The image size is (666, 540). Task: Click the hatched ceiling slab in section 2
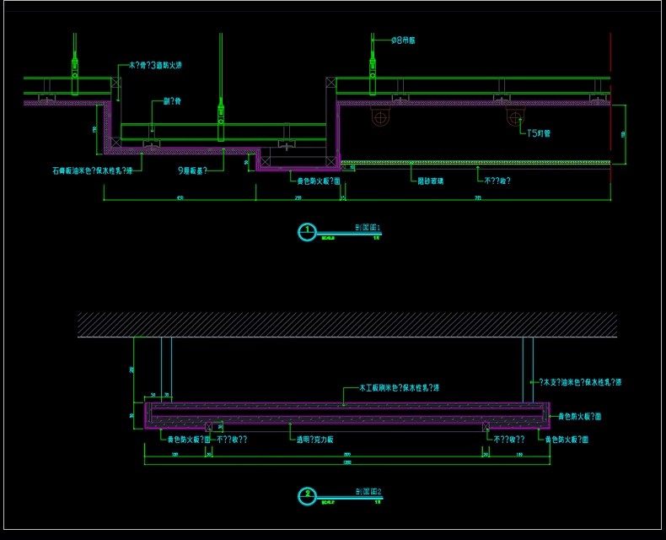(x=346, y=325)
